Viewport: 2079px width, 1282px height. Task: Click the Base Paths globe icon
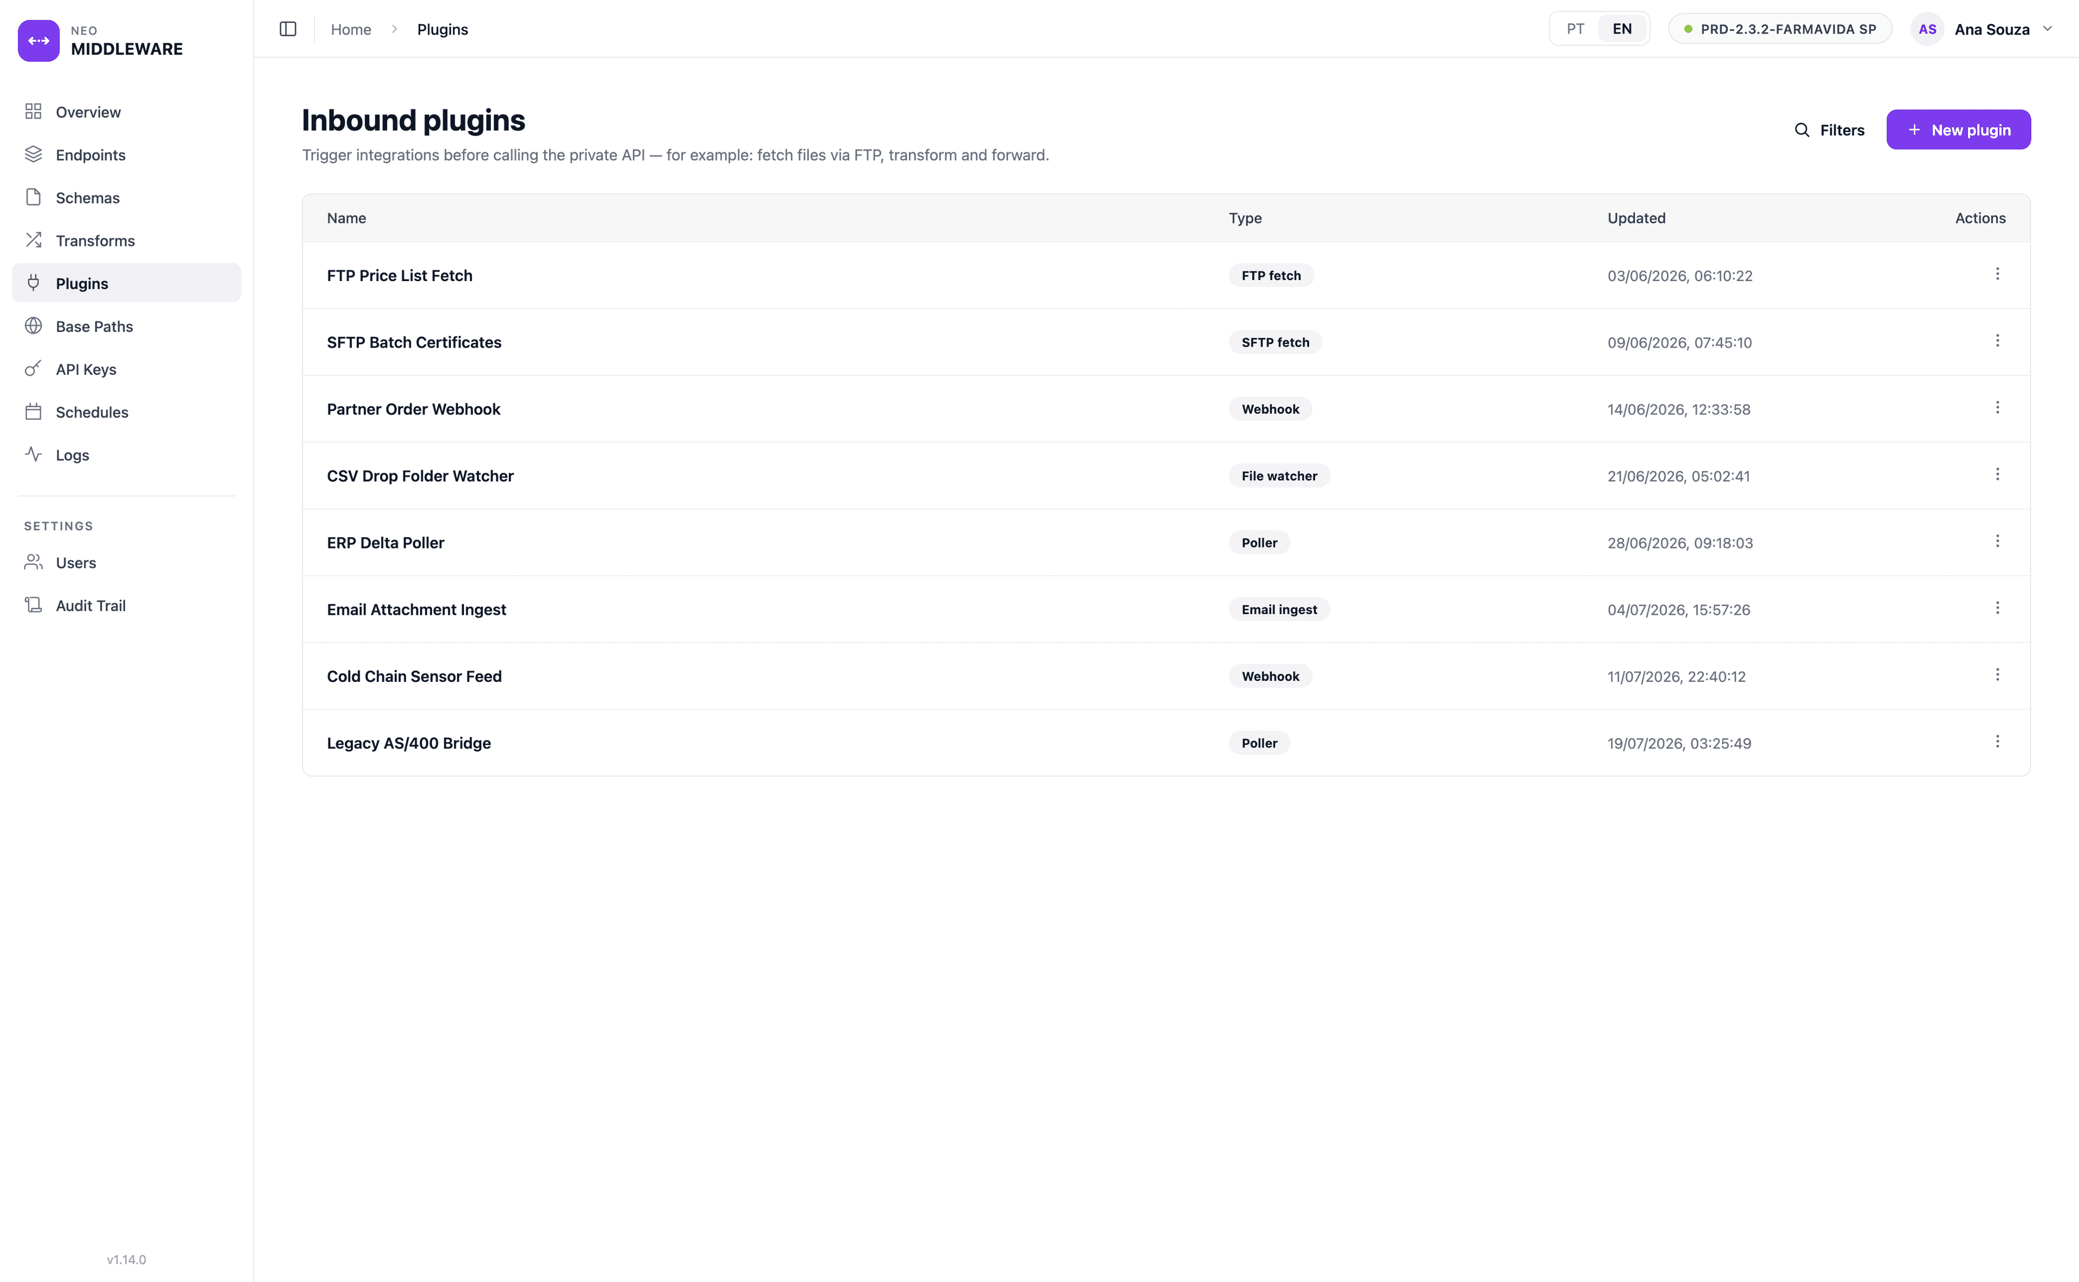coord(33,326)
